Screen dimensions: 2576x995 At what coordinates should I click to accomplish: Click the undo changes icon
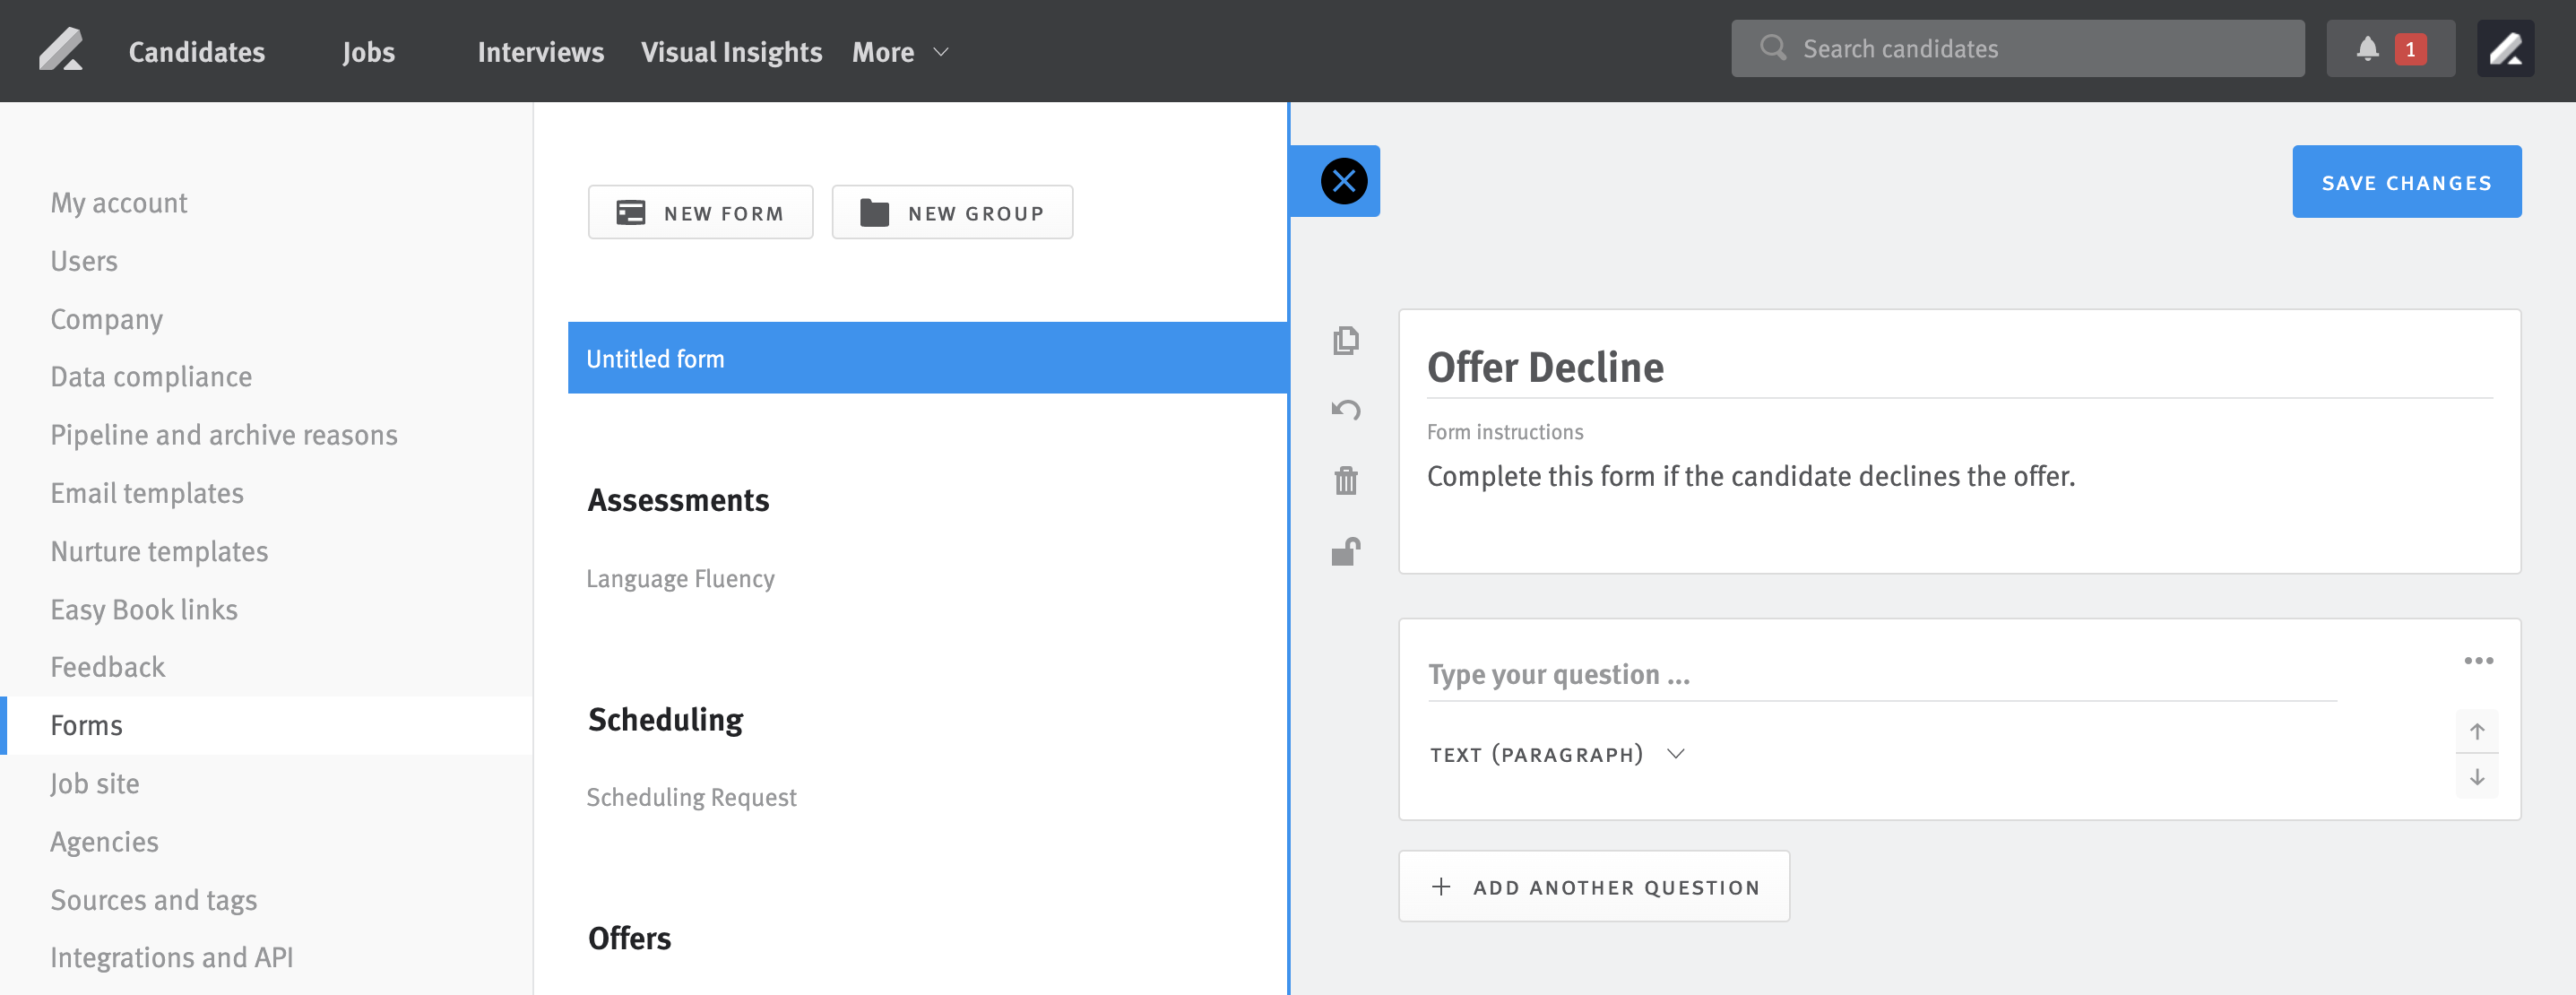pos(1345,410)
